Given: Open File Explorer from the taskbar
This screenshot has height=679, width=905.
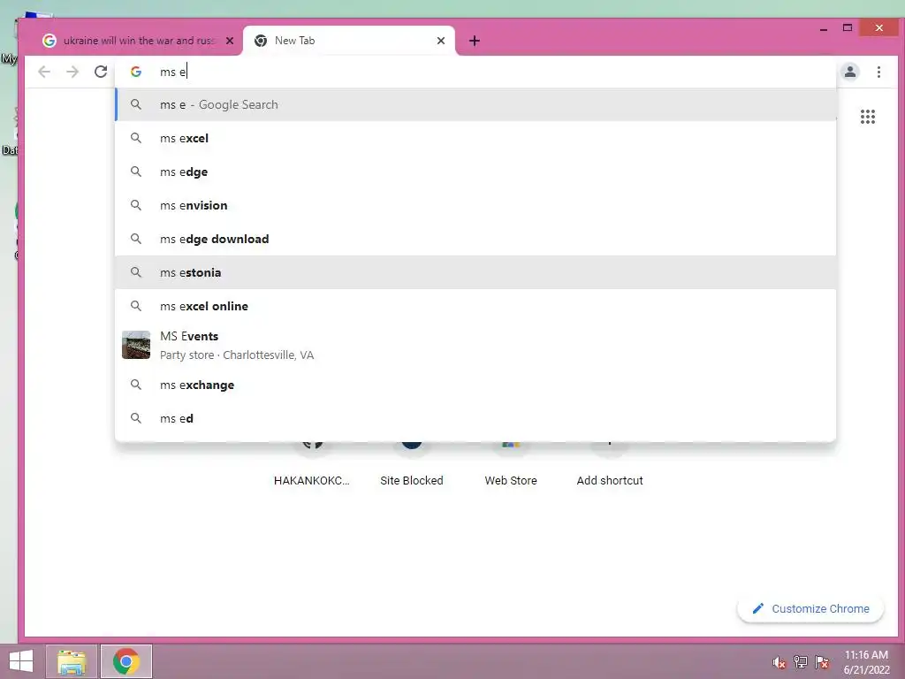Looking at the screenshot, I should (x=72, y=661).
